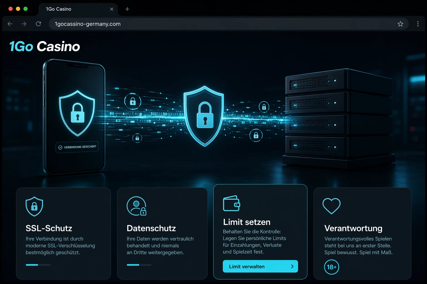Click the Verantwortung heading
This screenshot has width=427, height=284.
pyautogui.click(x=353, y=228)
